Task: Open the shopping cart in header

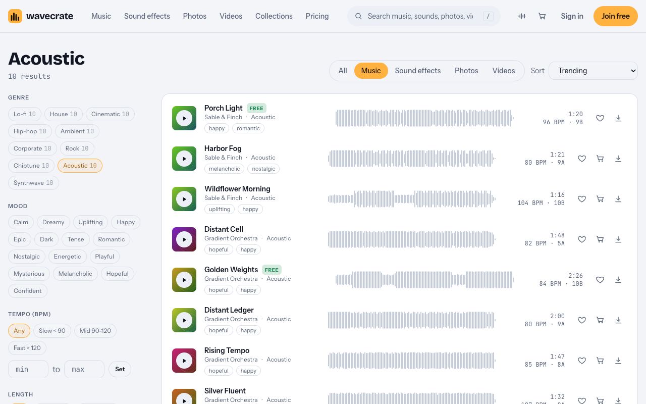Action: point(542,16)
